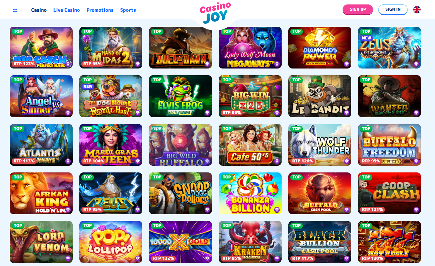Click the purple badge icon on Bonanza Billion

coord(277,210)
